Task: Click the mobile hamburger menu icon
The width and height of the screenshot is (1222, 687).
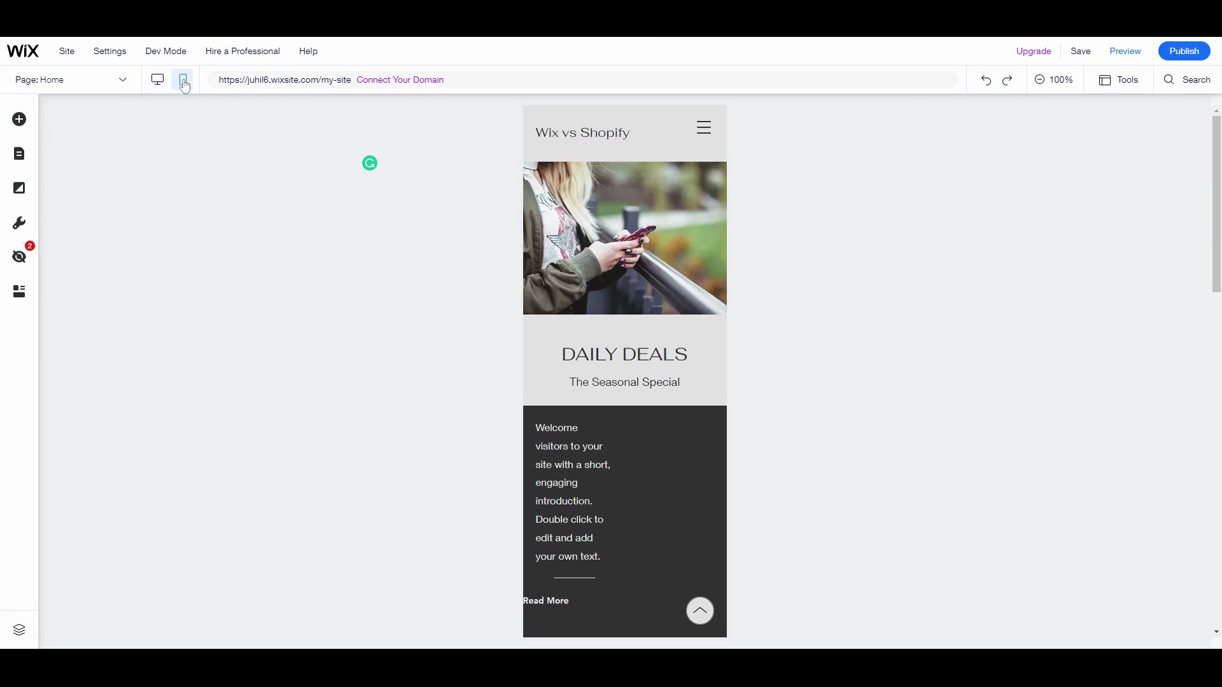Action: (x=703, y=128)
